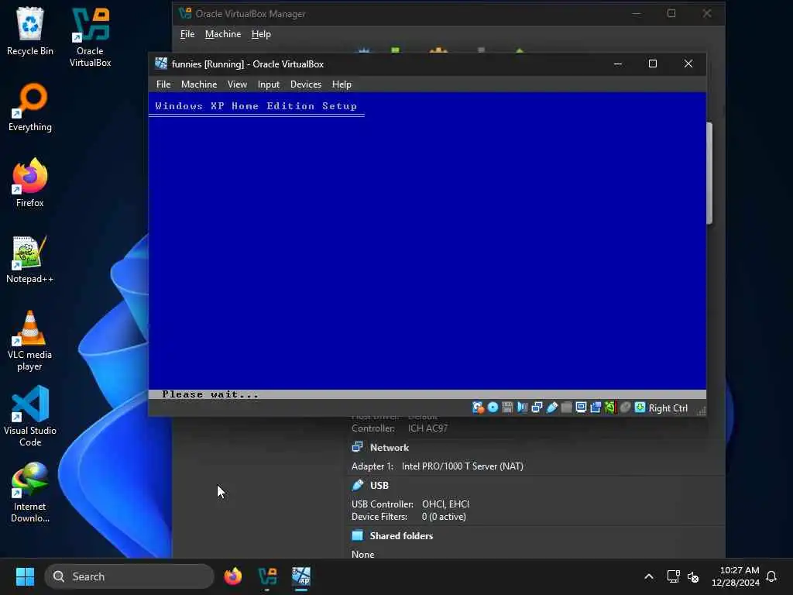Click the VirtualBox Manager title bar logo

point(185,13)
